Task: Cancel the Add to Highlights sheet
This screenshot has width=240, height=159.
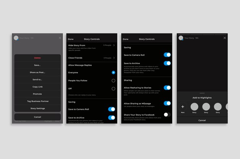Action: click(x=202, y=120)
